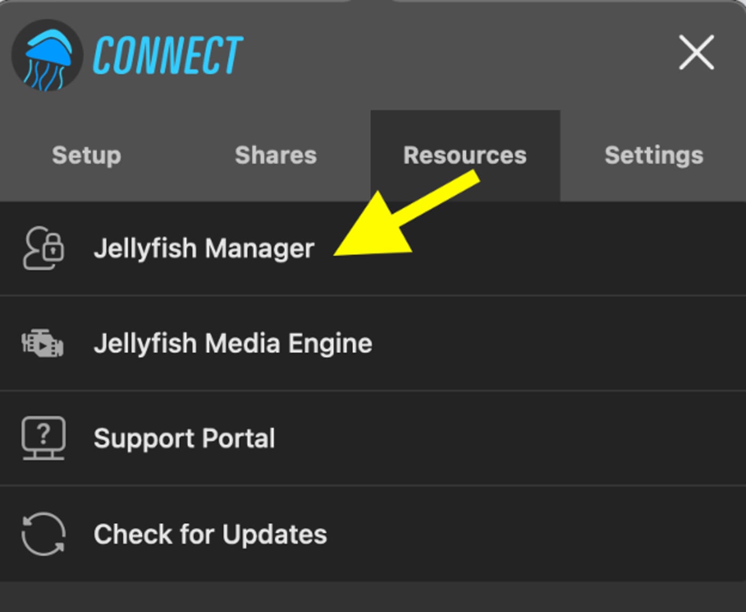Close the Connect panel with the X
This screenshot has width=746, height=612.
click(x=696, y=52)
